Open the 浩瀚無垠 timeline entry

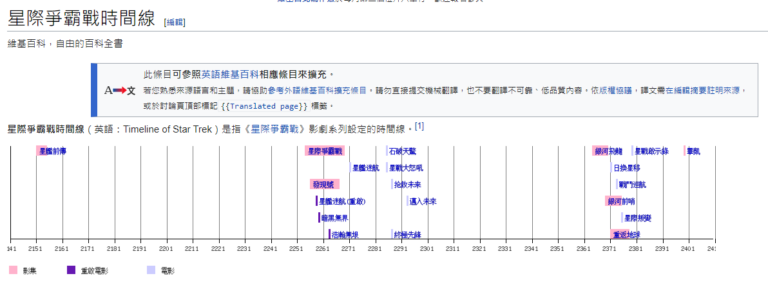(x=344, y=235)
